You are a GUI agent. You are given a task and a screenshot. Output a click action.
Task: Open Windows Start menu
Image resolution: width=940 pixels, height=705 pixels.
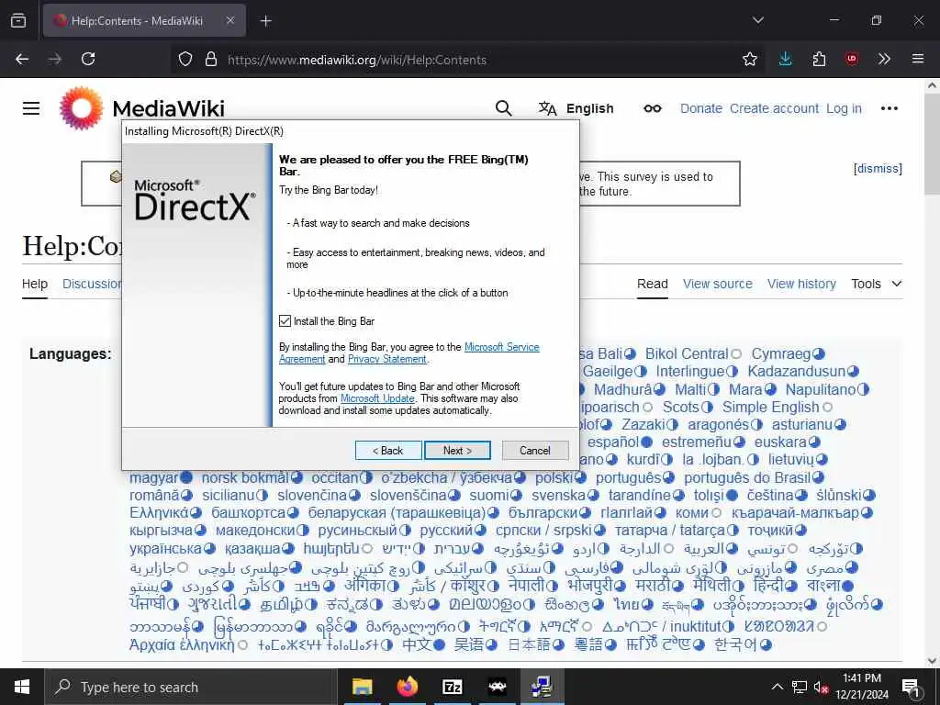[22, 687]
